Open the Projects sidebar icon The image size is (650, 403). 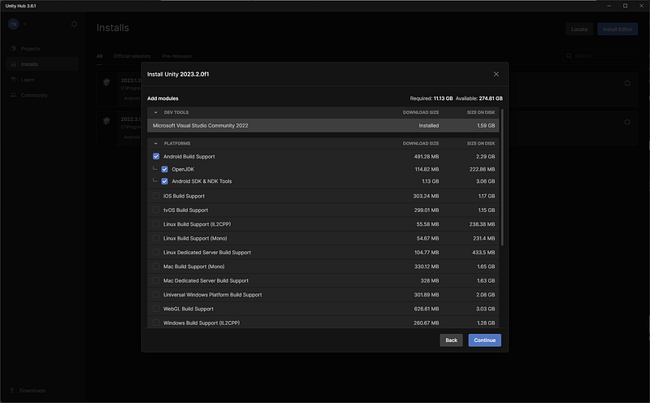(13, 49)
